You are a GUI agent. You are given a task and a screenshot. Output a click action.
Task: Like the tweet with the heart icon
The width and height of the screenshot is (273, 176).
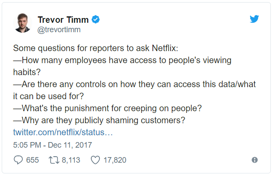point(95,160)
